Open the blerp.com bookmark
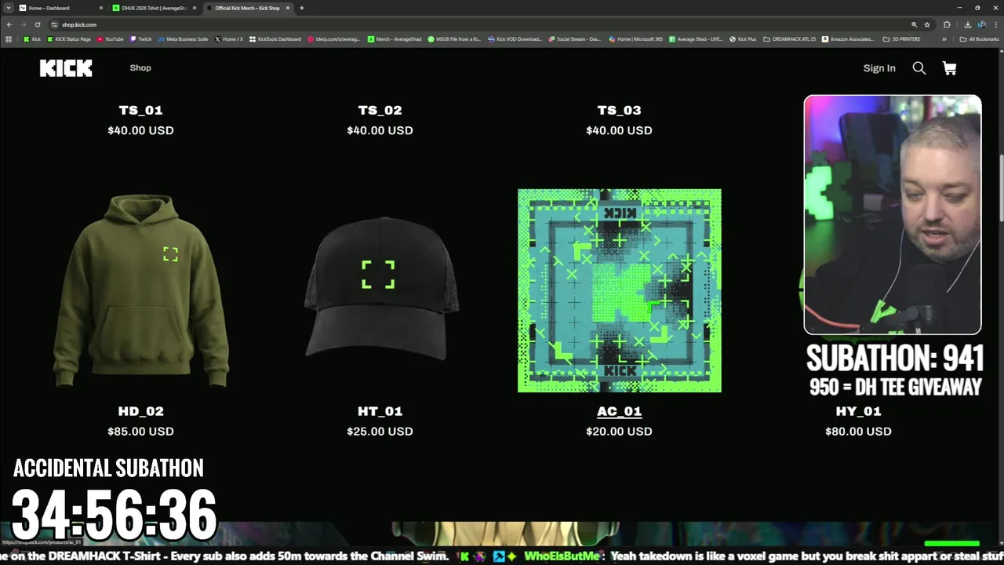This screenshot has height=565, width=1004. (334, 38)
